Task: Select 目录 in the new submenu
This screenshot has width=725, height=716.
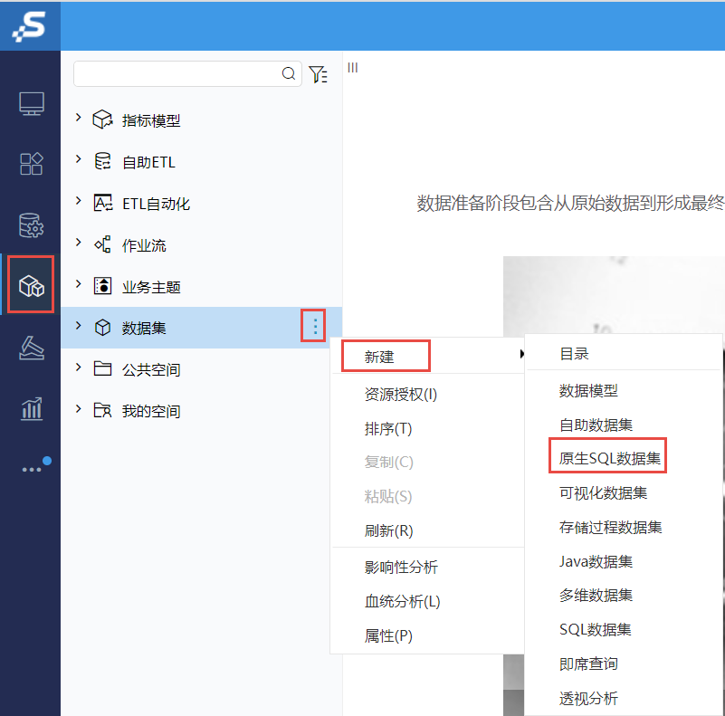Action: click(574, 354)
